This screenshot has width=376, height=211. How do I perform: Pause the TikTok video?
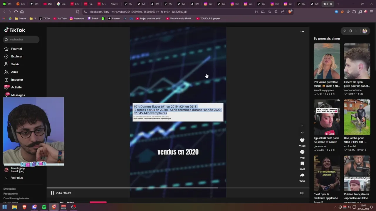[x=52, y=193]
